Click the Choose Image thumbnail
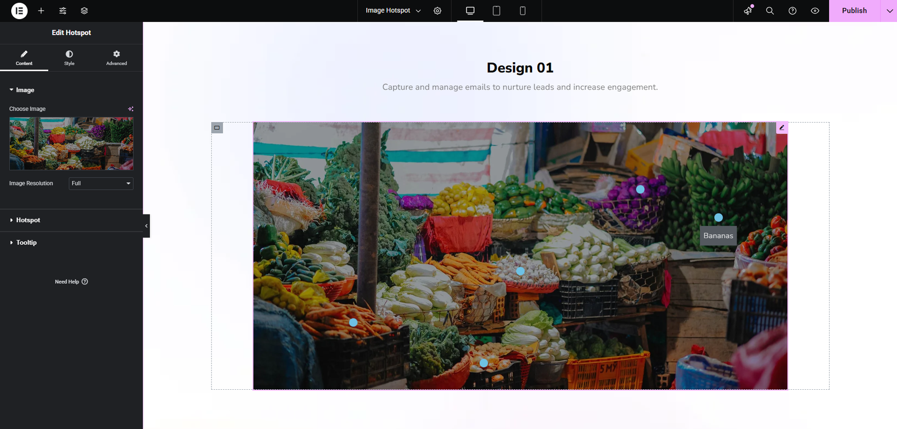Image resolution: width=897 pixels, height=429 pixels. [71, 143]
